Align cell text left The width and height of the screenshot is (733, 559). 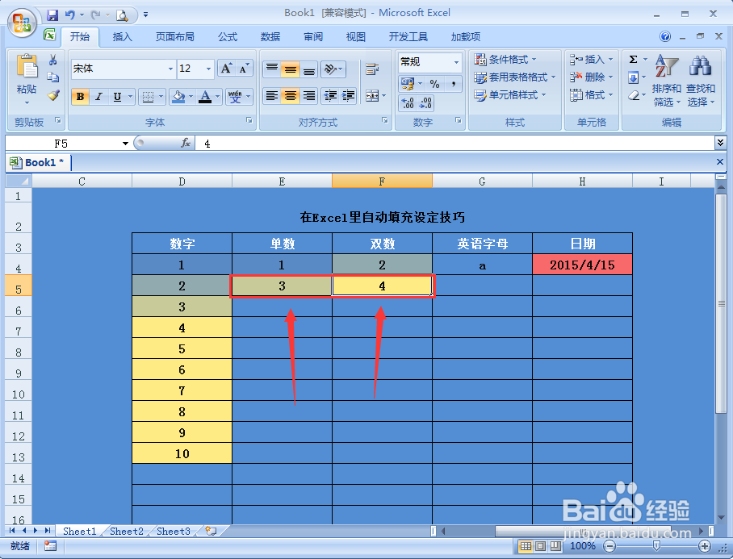click(x=271, y=96)
